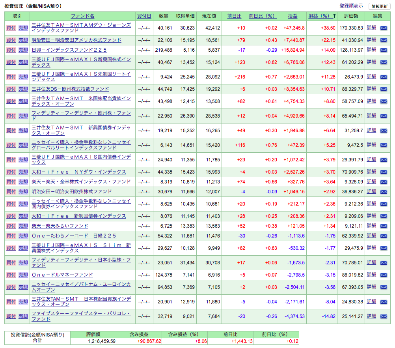Screen dimensions: 395x348
Task: Click the mail icon for インデックスファンド２２５ row
Action: pyautogui.click(x=384, y=50)
